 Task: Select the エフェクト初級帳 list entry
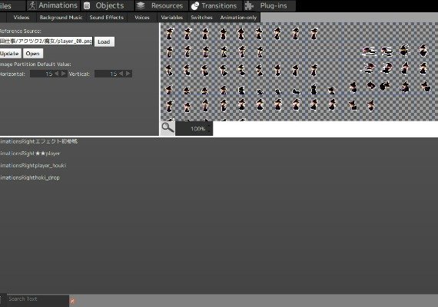click(39, 141)
